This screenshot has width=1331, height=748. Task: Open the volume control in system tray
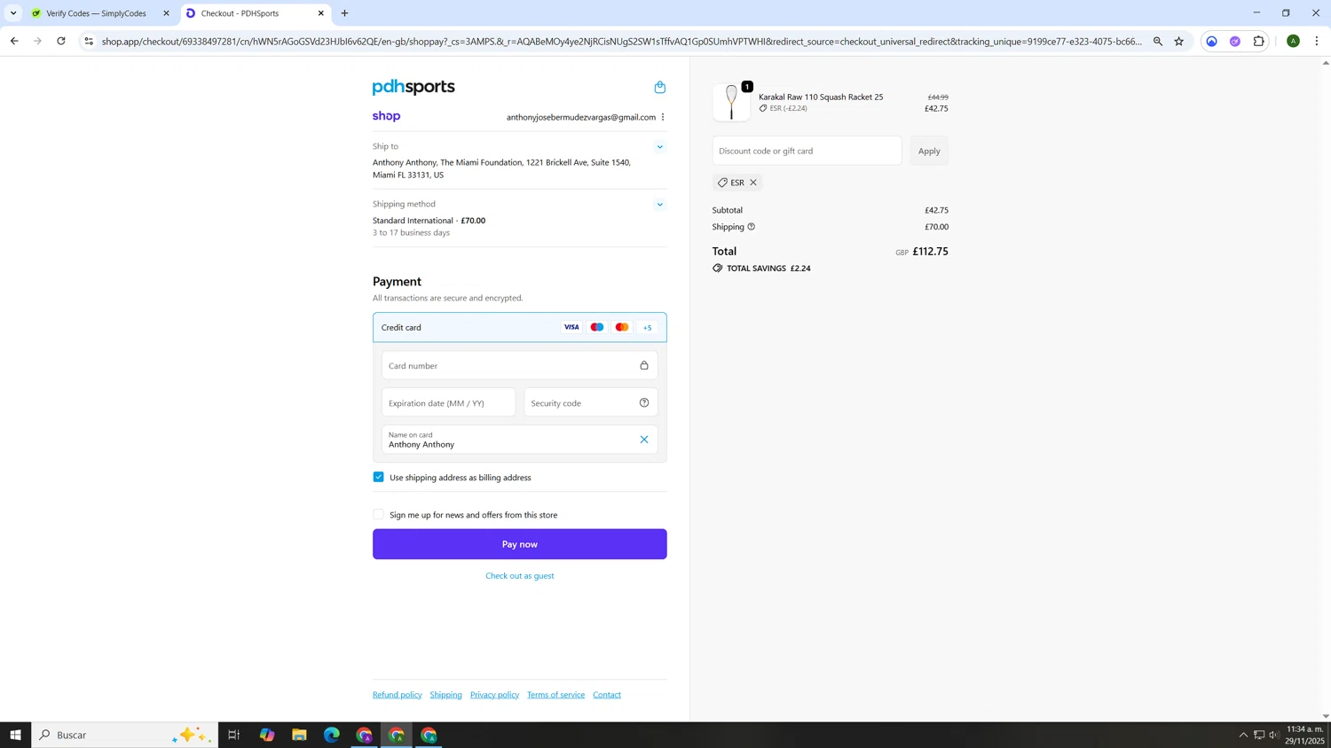pyautogui.click(x=1274, y=735)
